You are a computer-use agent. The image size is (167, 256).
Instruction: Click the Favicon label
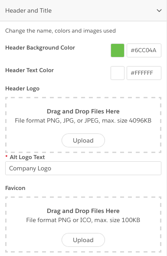[15, 188]
